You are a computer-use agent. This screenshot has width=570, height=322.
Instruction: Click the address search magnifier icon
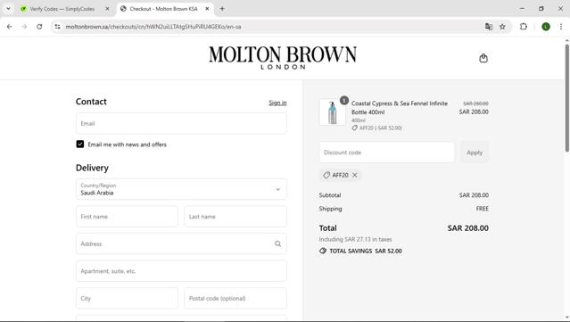(x=277, y=244)
